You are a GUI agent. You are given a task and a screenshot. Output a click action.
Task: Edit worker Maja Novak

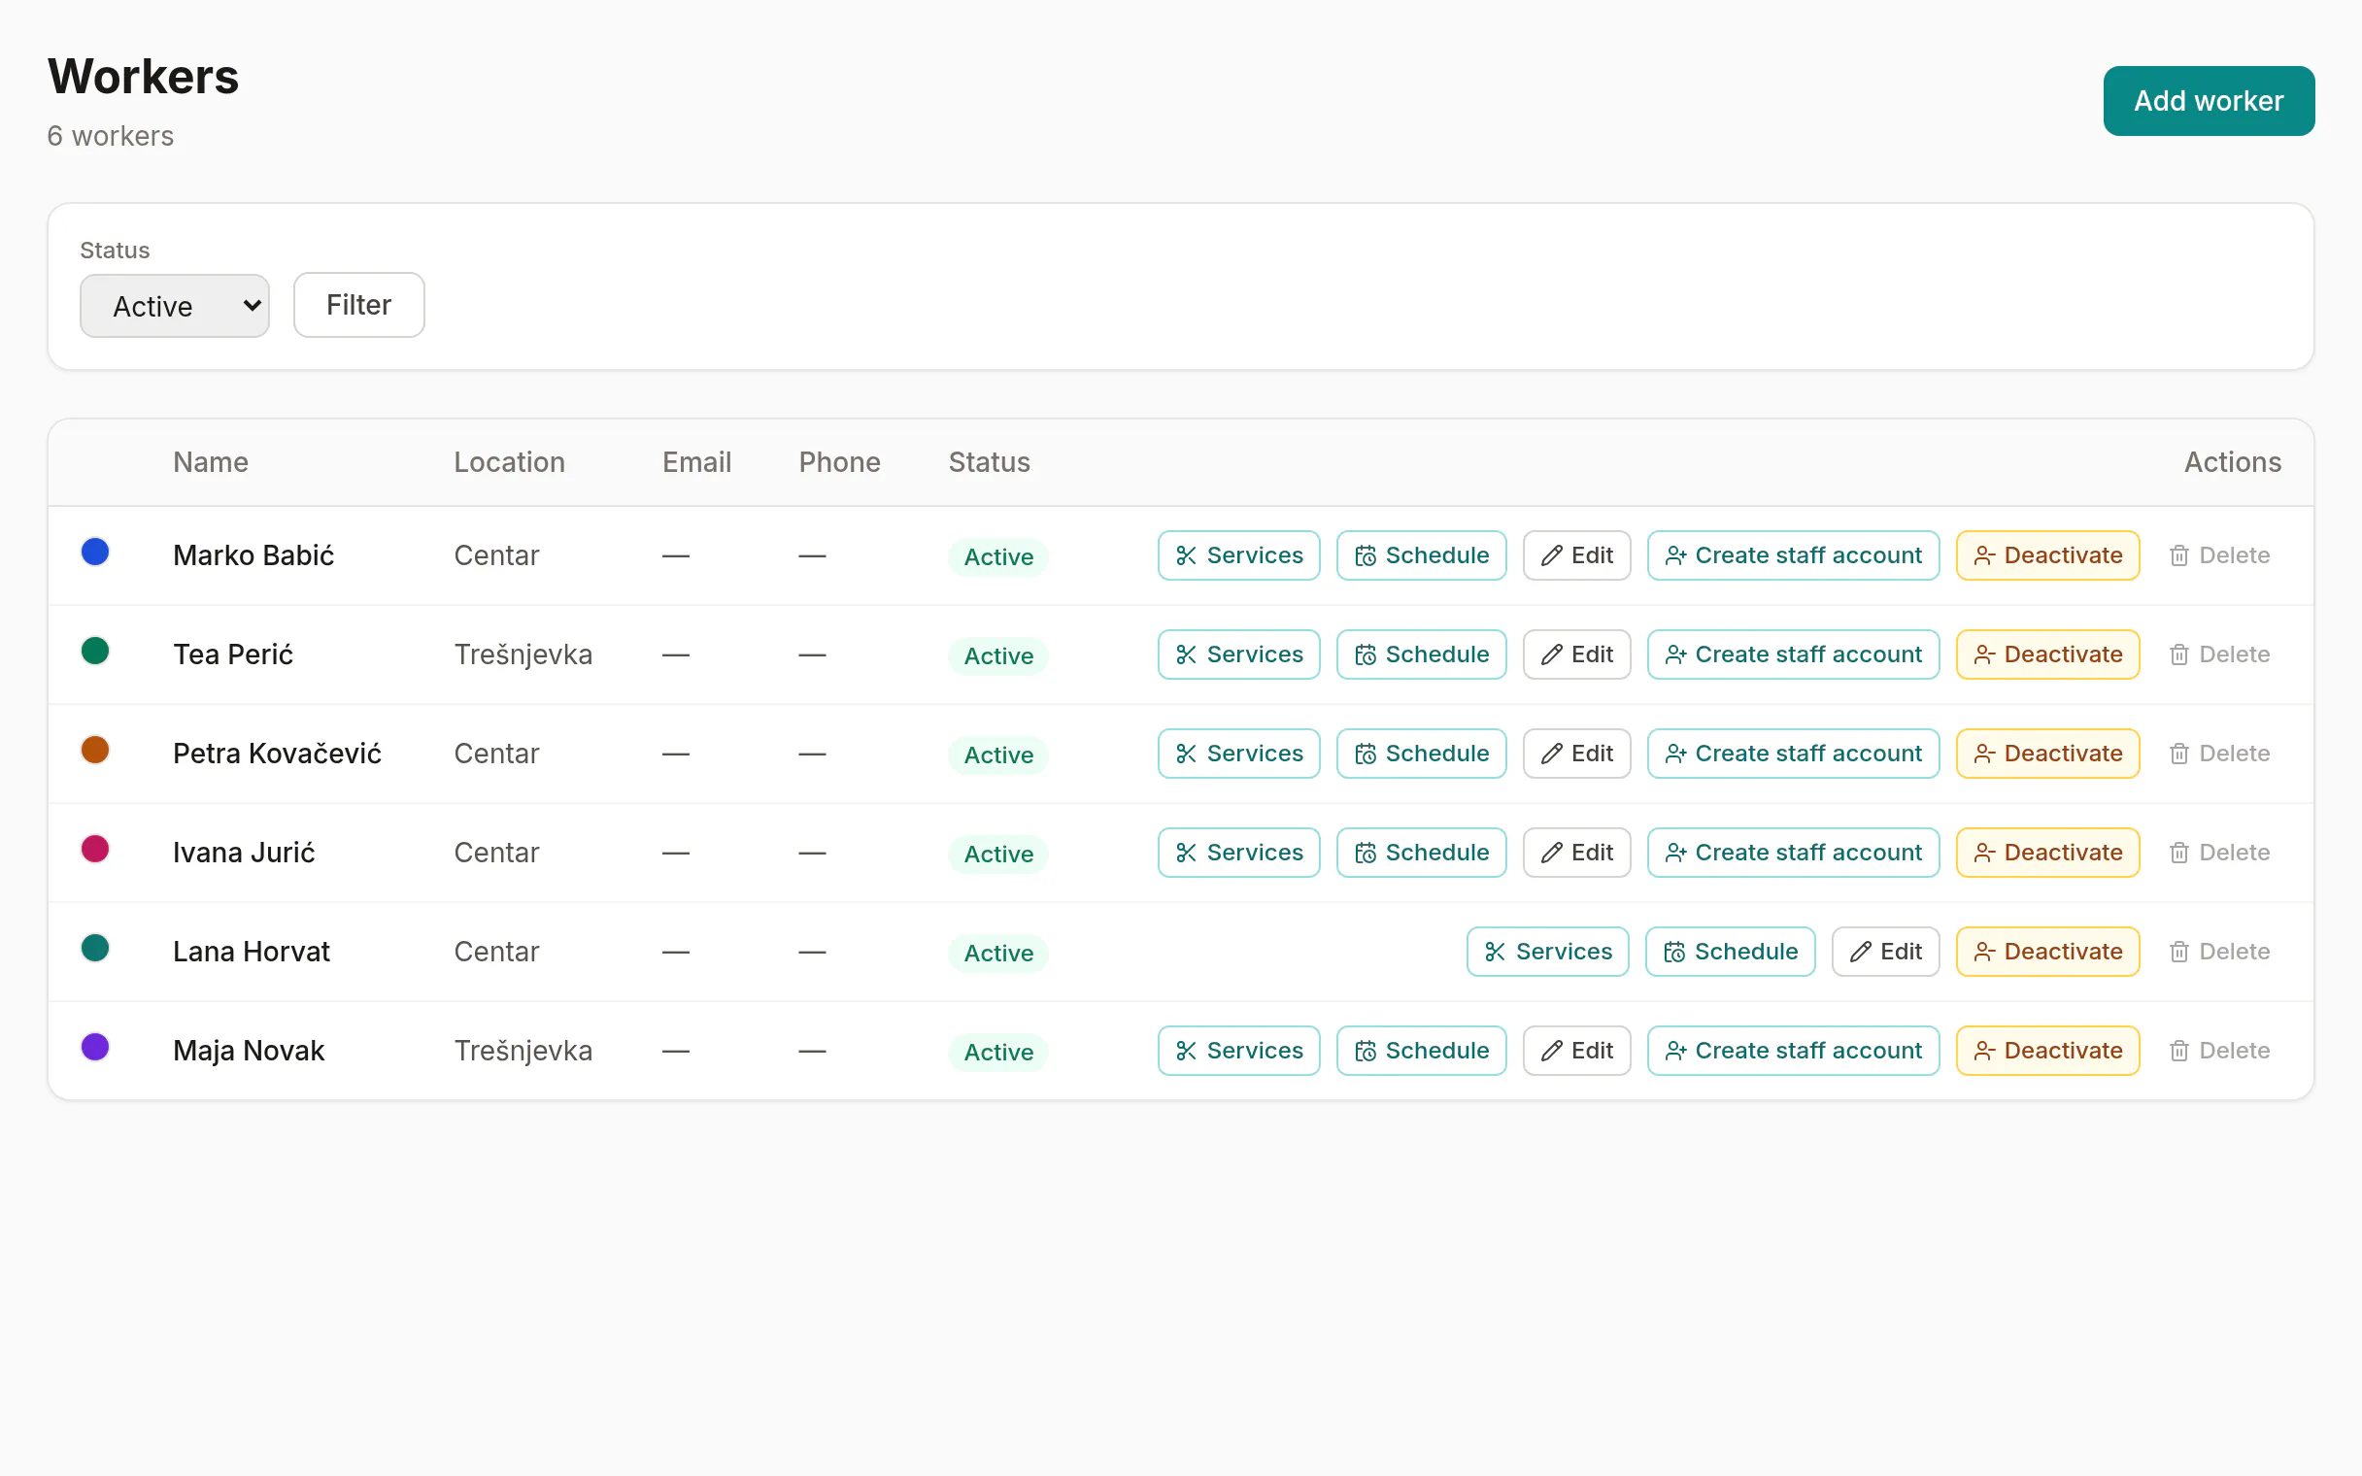click(1576, 1051)
